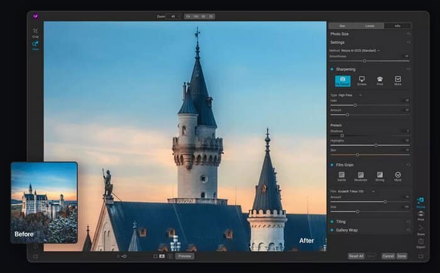Expand the Tiling section
440x273 pixels.
pyautogui.click(x=341, y=222)
